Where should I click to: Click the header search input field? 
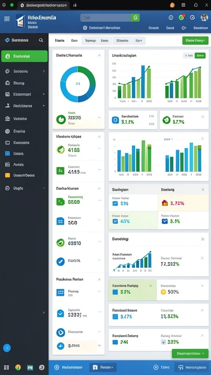click(105, 18)
